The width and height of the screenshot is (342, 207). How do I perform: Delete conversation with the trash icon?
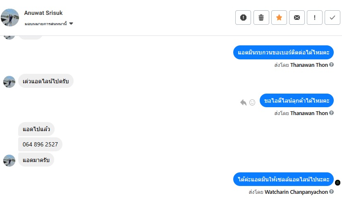click(261, 17)
